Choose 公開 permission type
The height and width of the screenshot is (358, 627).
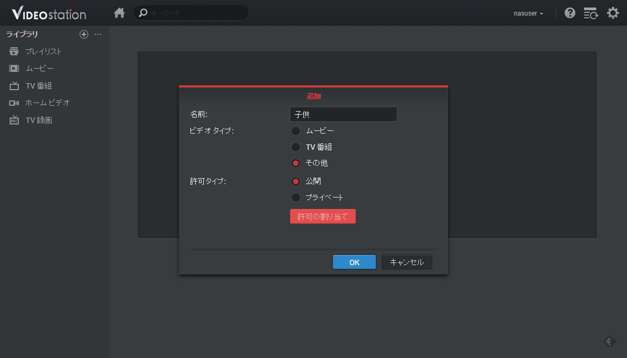coord(296,181)
